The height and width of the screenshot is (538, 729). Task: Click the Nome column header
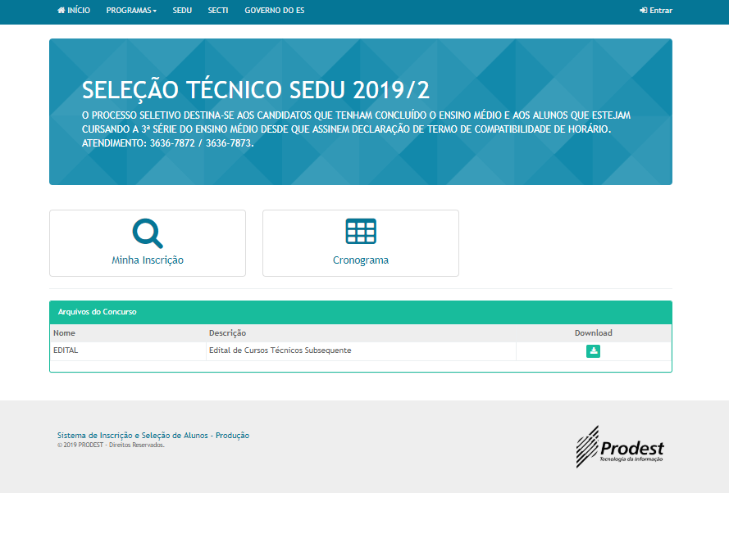[x=65, y=333]
